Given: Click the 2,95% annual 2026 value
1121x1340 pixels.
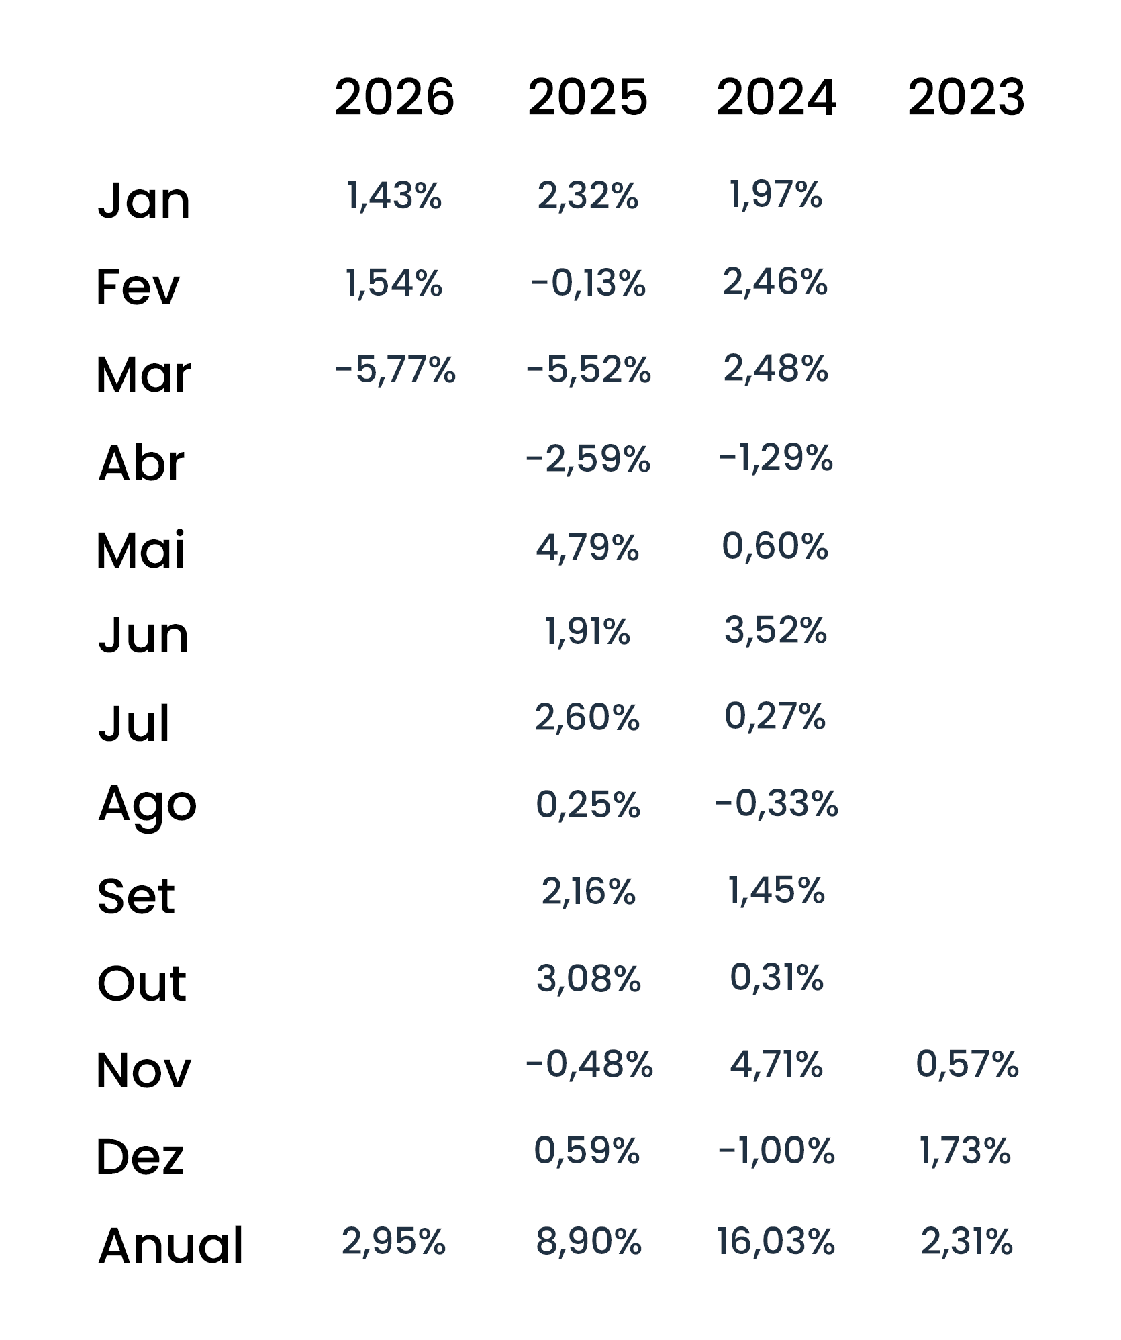Looking at the screenshot, I should point(393,1241).
